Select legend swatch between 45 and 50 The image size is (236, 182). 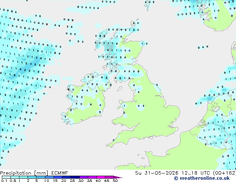[109, 177]
